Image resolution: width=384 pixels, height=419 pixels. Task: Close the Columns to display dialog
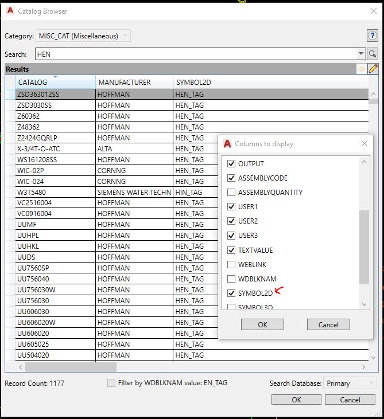point(364,143)
